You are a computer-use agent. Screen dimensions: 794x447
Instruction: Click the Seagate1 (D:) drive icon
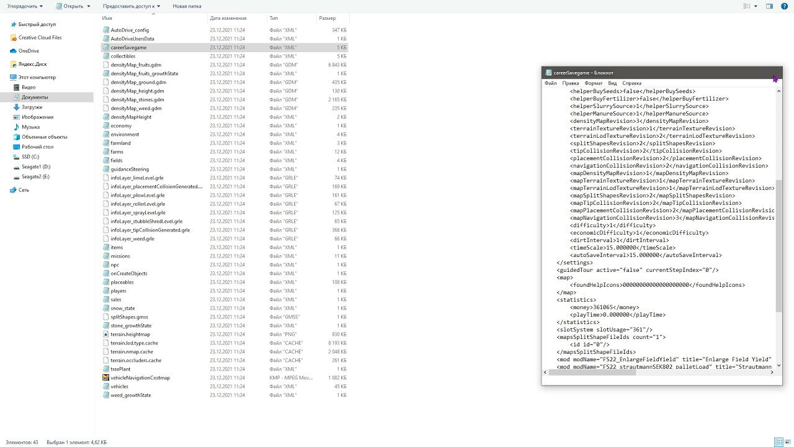[x=17, y=166]
